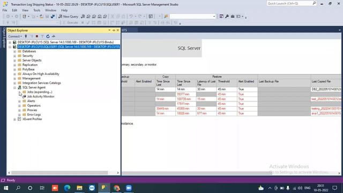Expand Integration Services Catalogs node
Screen dimensions: 343x193
click(x=14, y=83)
